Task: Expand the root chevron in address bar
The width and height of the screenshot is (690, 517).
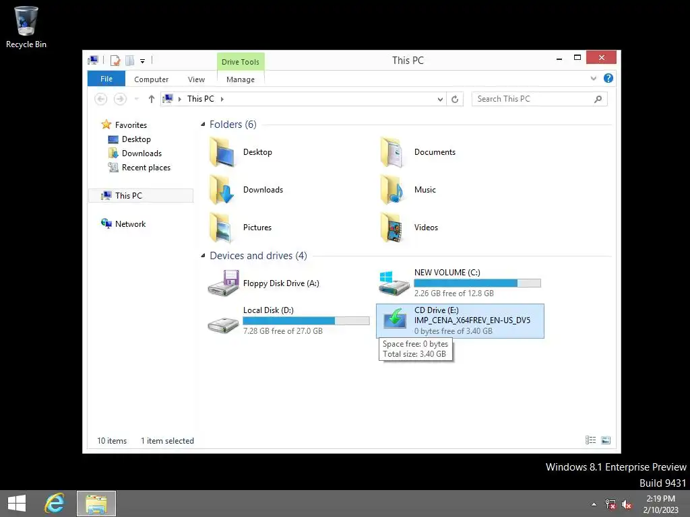Action: (179, 99)
